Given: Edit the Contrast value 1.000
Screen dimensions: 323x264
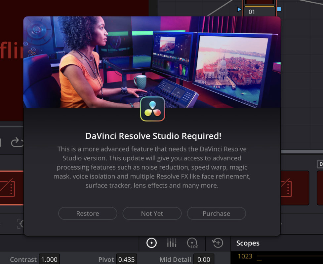Looking at the screenshot, I should 49,259.
